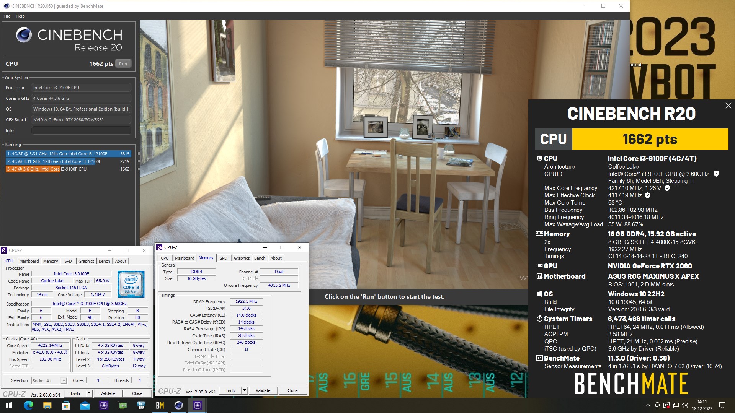Click the Cinebench sidebar splitter handle
The height and width of the screenshot is (413, 735).
[x=139, y=163]
